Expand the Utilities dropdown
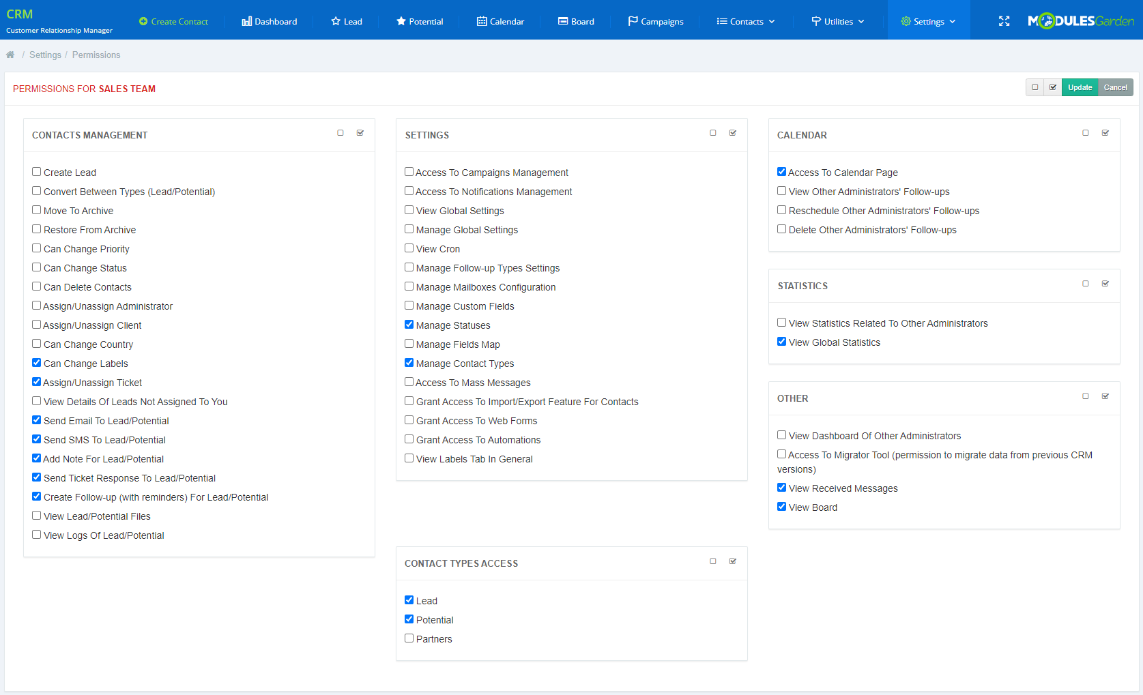1143x695 pixels. click(x=837, y=21)
